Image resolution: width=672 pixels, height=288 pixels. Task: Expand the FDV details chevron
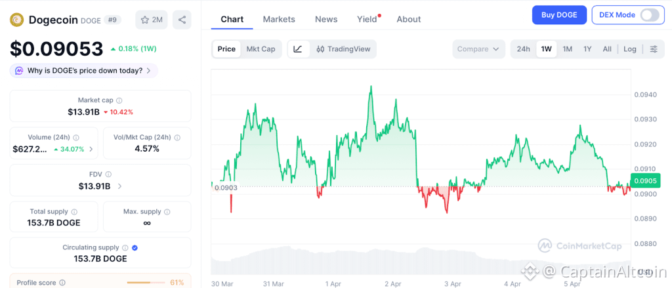tap(119, 186)
